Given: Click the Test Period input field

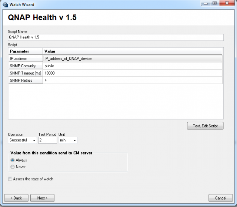Looking at the screenshot, I should [48, 140].
